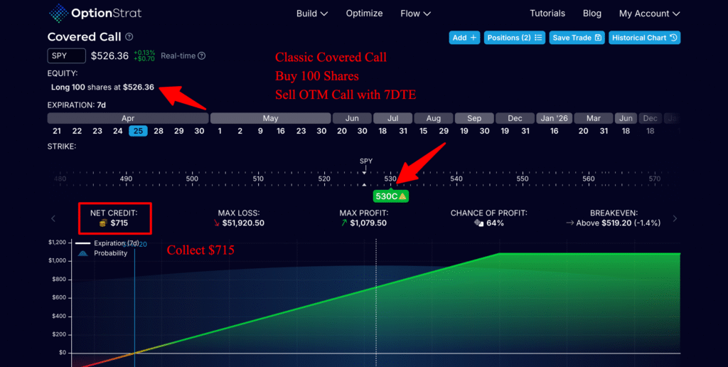Click the 530C strike marker
This screenshot has width=728, height=367.
391,196
